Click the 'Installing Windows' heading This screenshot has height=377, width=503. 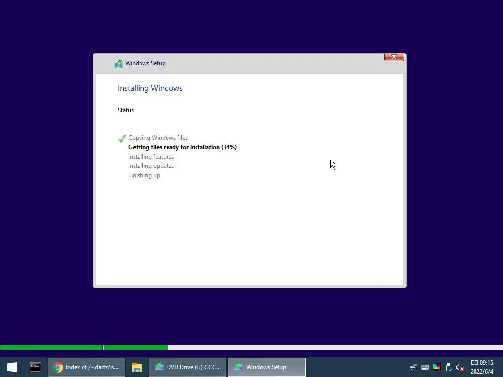[x=150, y=88]
